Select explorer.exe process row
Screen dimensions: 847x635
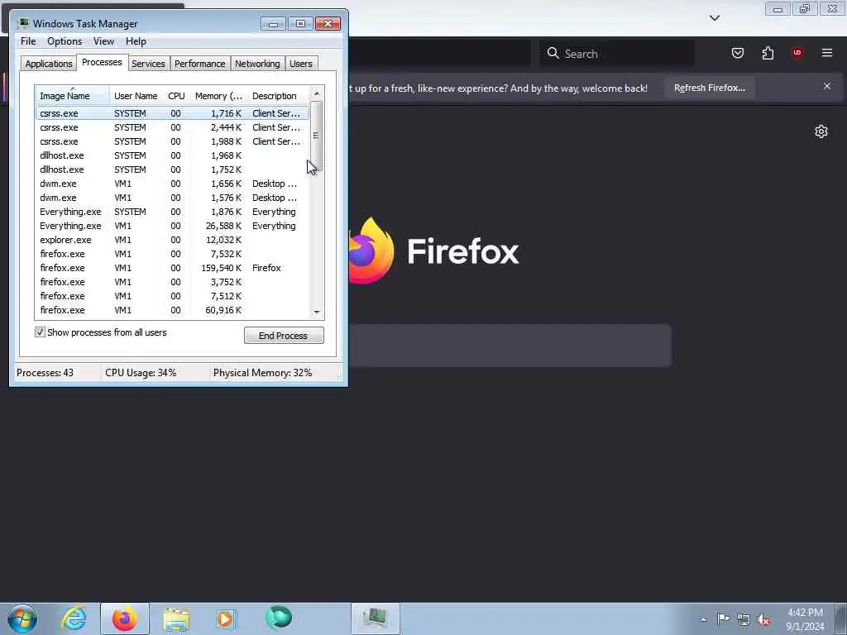tap(172, 240)
